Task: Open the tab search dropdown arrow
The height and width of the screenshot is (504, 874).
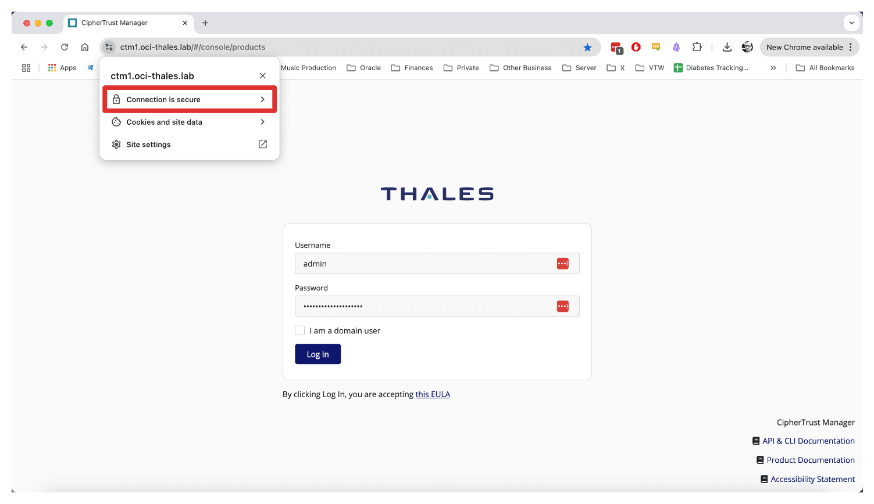Action: pos(851,23)
